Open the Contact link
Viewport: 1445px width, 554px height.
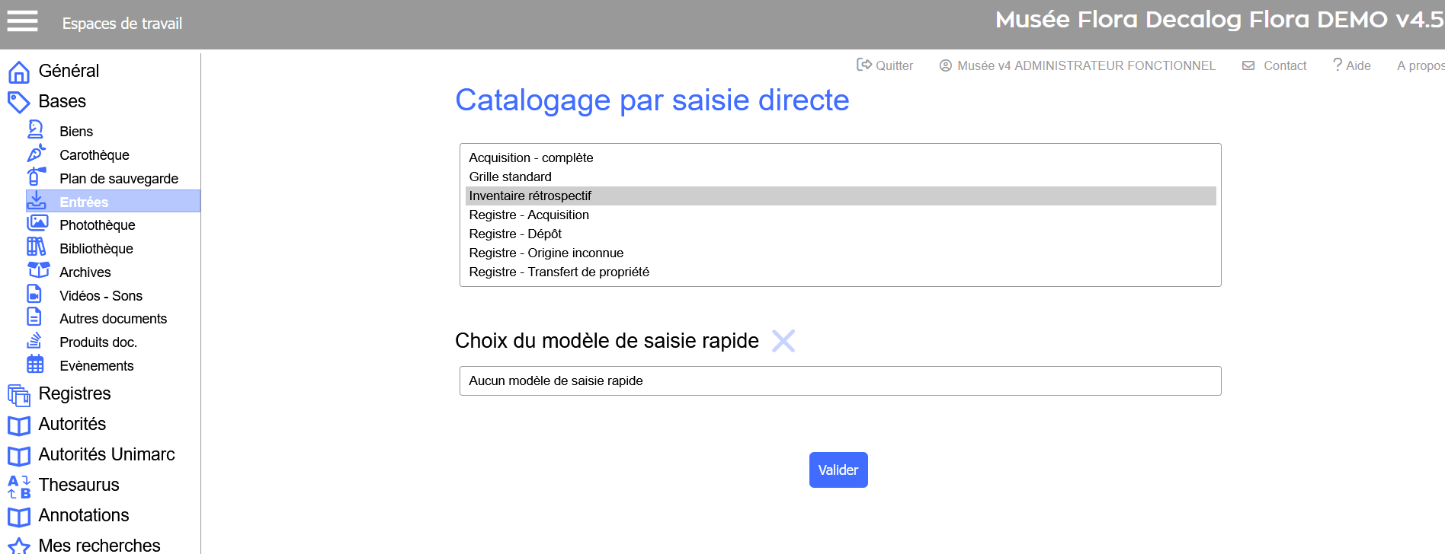pos(1274,65)
